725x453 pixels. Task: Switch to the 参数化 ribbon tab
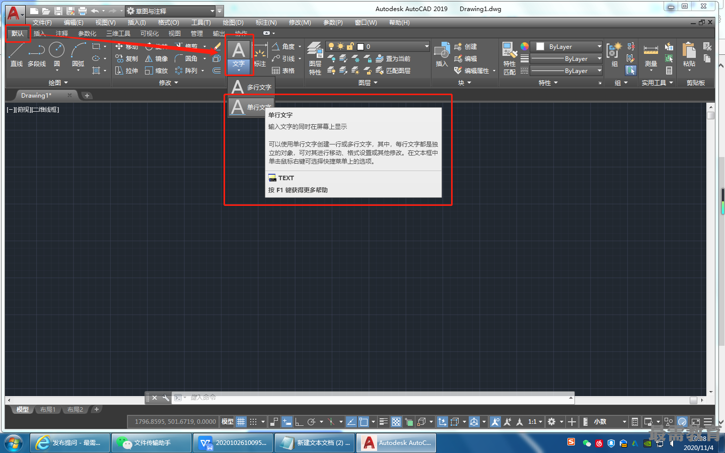point(87,34)
